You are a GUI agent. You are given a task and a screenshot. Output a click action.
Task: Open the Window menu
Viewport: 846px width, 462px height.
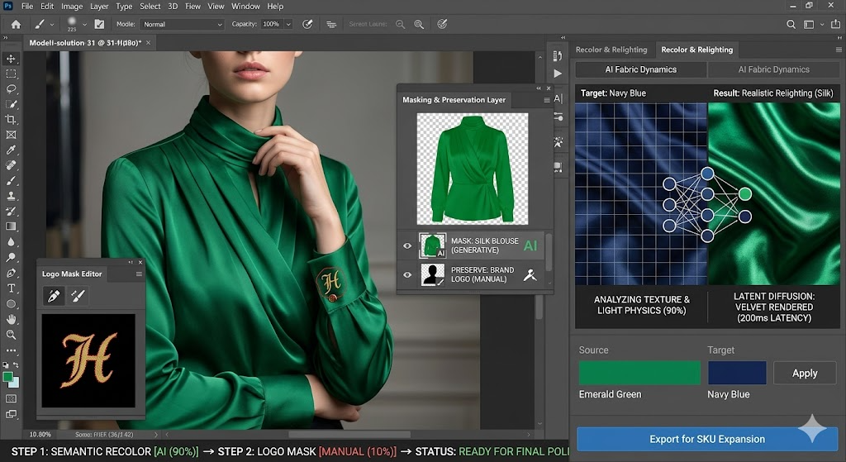[245, 7]
